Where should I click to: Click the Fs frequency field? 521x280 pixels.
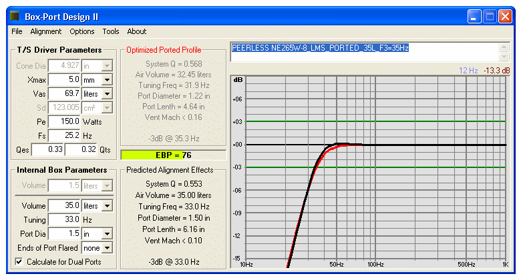65,135
